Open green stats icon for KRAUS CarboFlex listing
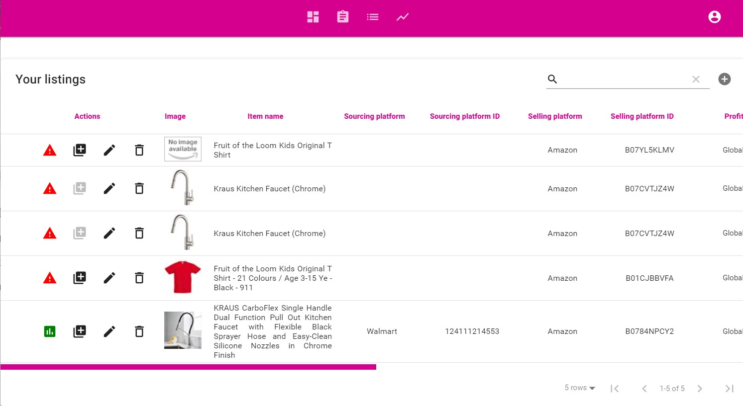Image resolution: width=743 pixels, height=406 pixels. [x=50, y=331]
